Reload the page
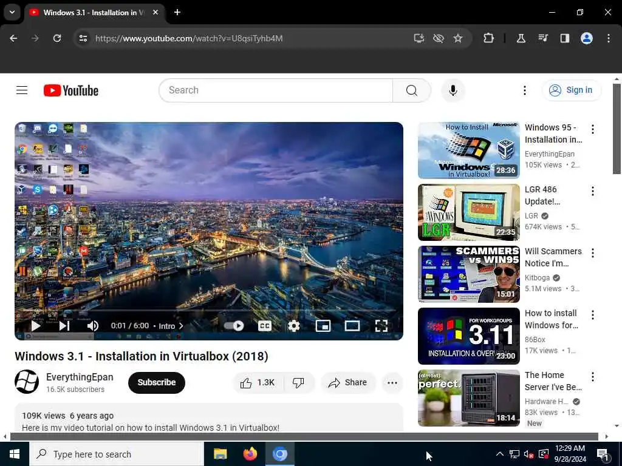The image size is (622, 466). click(x=57, y=38)
